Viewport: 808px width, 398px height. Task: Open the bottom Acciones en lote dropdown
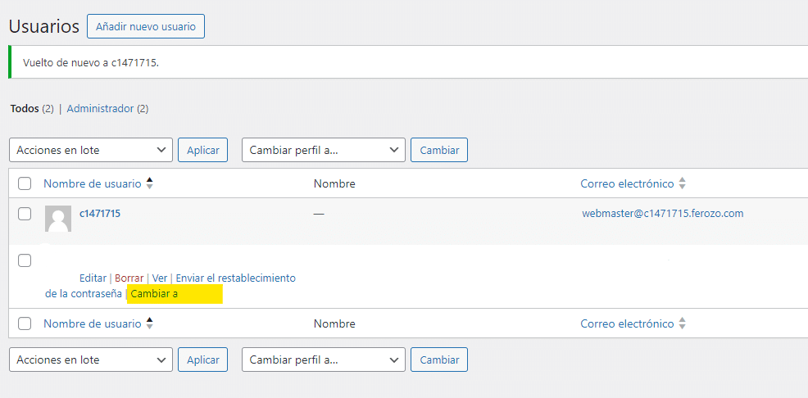point(91,360)
